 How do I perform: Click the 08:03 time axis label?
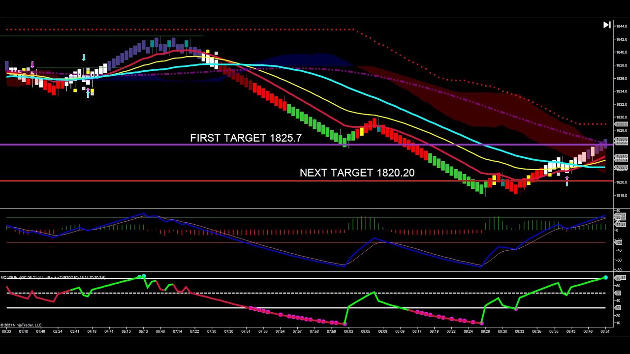pyautogui.click(x=348, y=332)
